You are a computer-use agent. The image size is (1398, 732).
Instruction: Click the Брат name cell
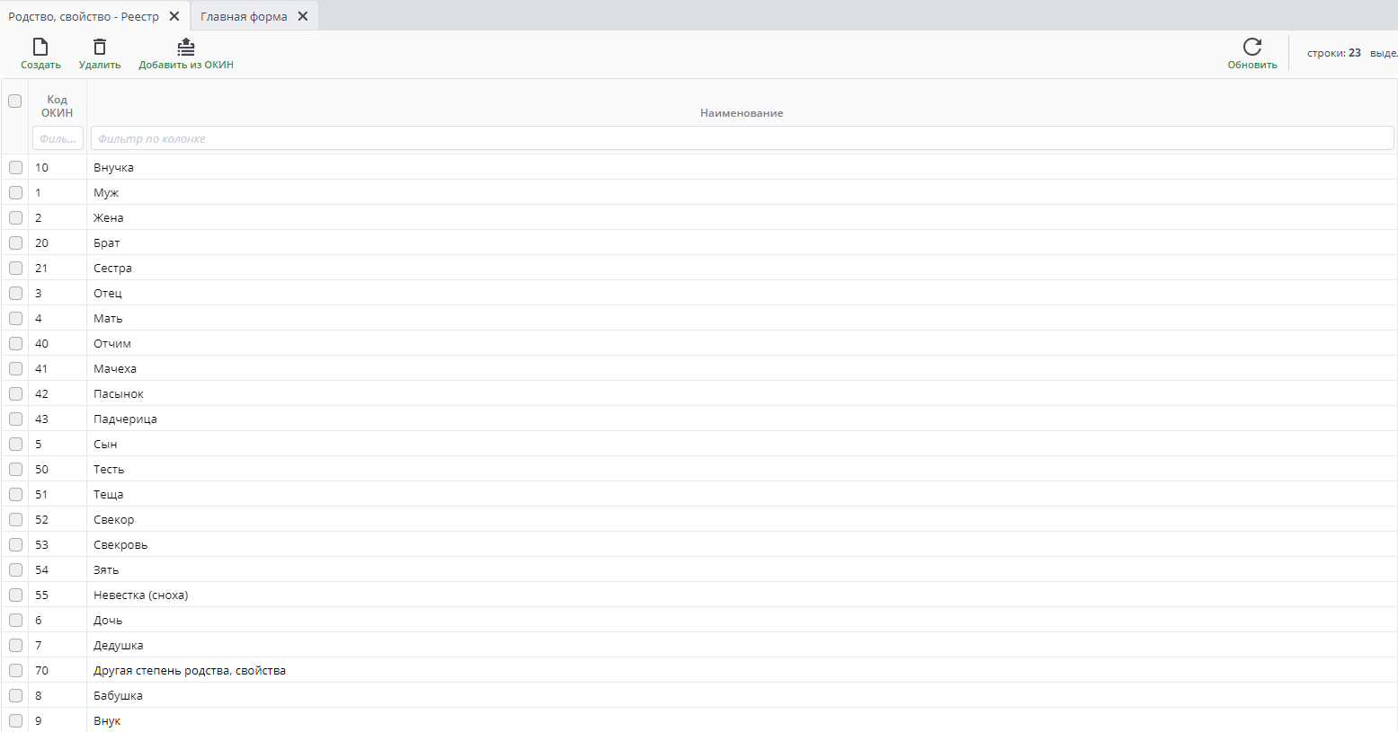742,243
